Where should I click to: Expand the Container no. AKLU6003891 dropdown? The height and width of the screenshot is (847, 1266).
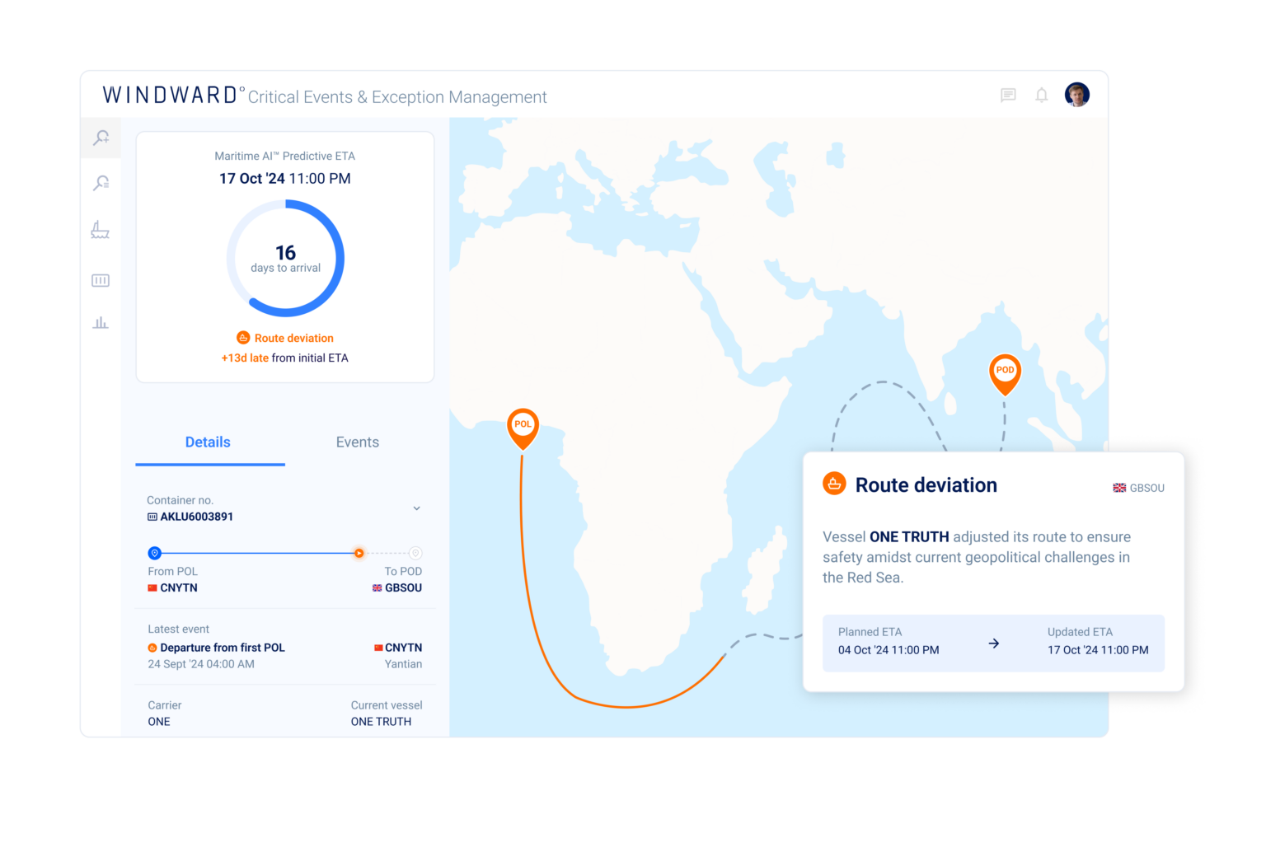[x=417, y=508]
